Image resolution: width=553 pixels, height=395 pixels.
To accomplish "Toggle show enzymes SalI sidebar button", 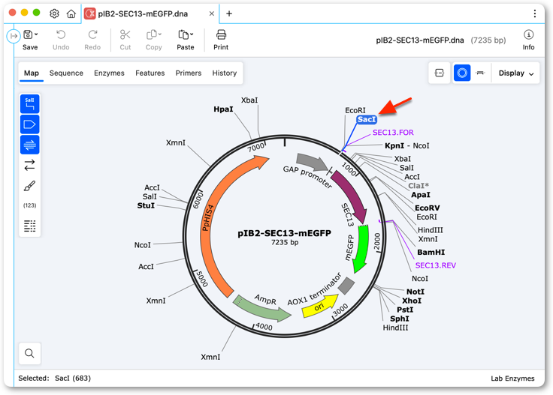I will point(29,103).
